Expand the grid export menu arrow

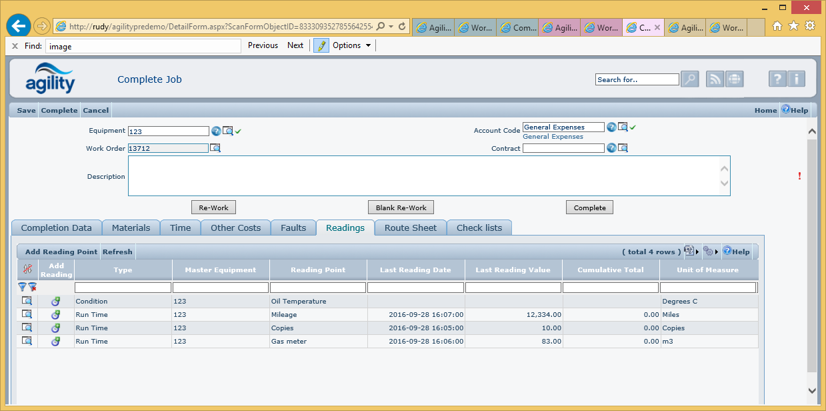tap(697, 252)
